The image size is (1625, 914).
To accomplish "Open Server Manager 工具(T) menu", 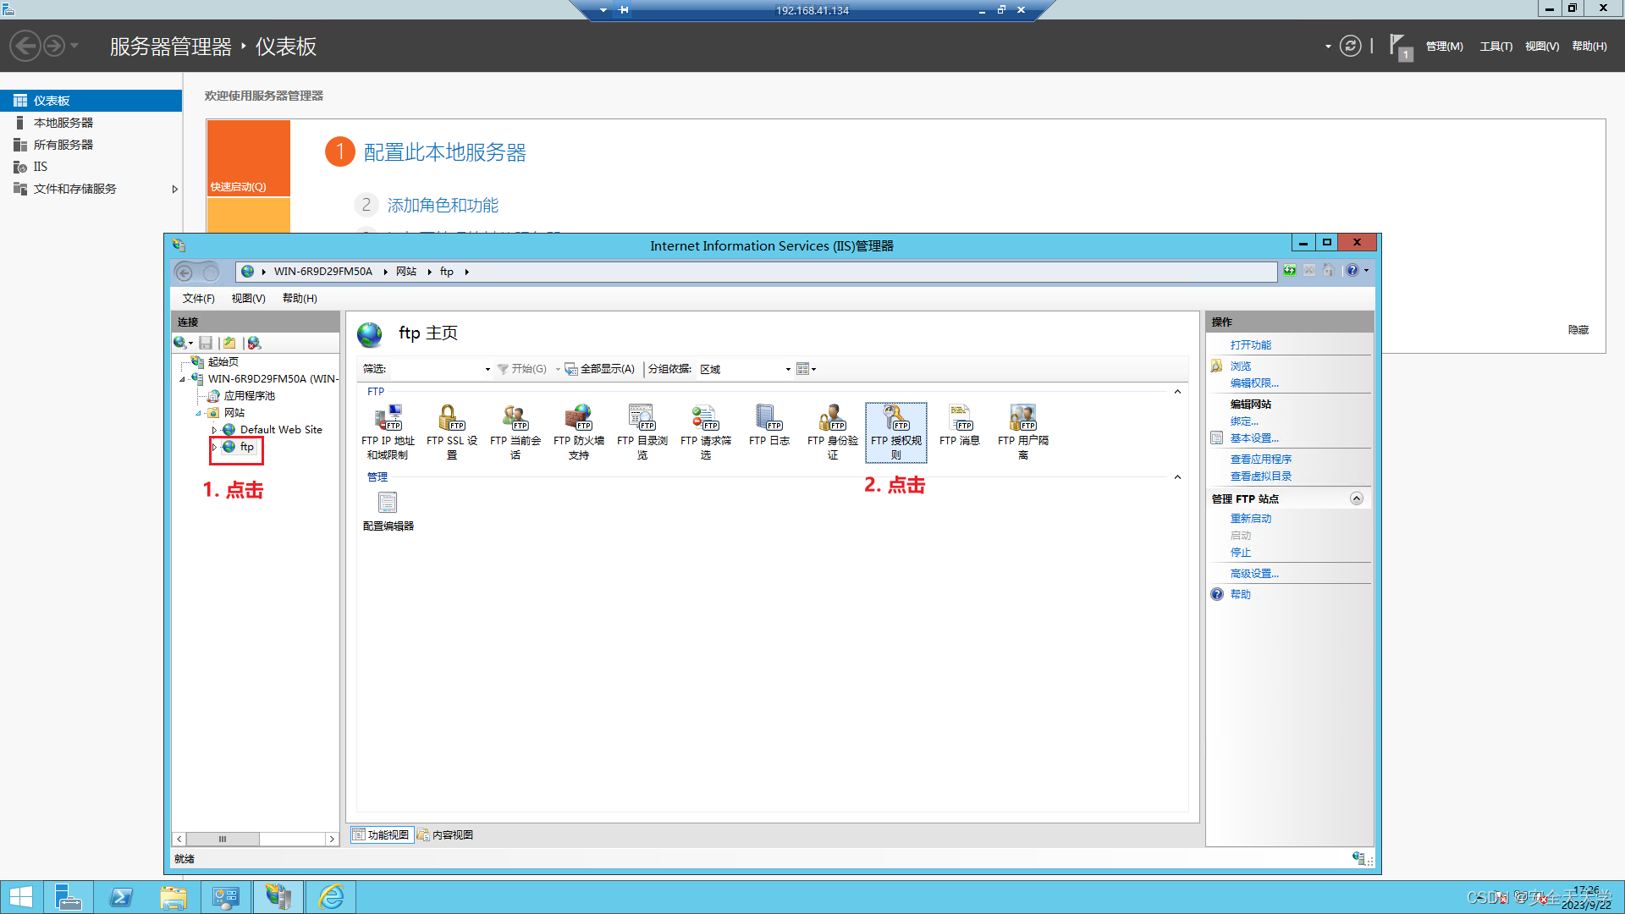I will (x=1496, y=47).
